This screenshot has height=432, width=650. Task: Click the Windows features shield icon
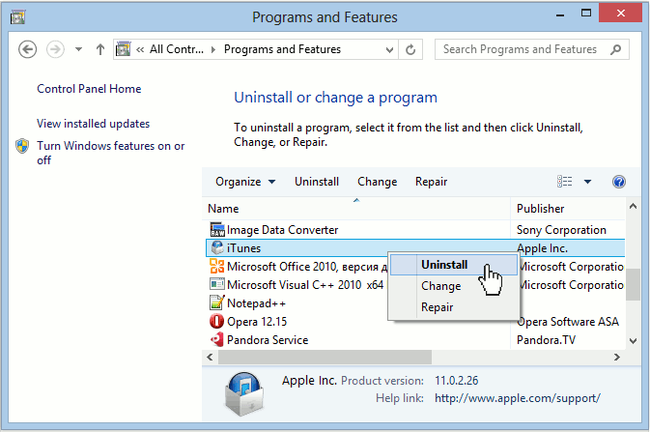point(22,146)
